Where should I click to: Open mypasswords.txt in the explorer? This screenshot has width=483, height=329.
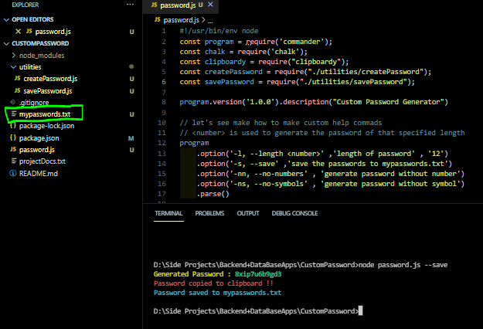pos(45,114)
